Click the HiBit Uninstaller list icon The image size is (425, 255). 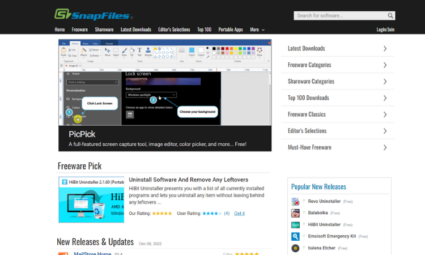tap(295, 225)
